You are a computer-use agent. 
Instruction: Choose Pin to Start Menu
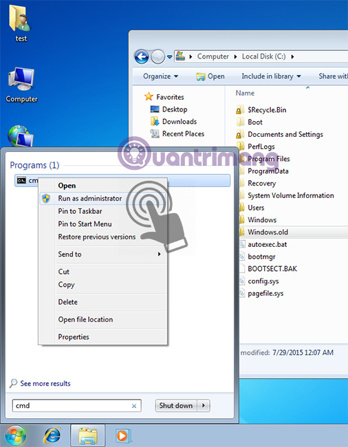click(102, 224)
